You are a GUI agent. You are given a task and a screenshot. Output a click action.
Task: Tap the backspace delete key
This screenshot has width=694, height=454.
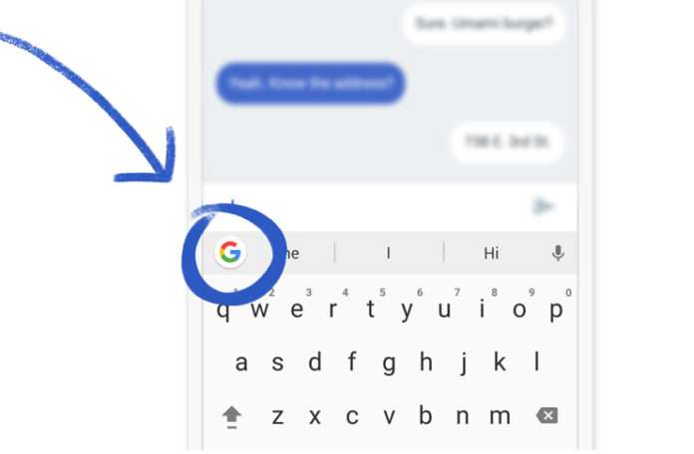coord(547,415)
